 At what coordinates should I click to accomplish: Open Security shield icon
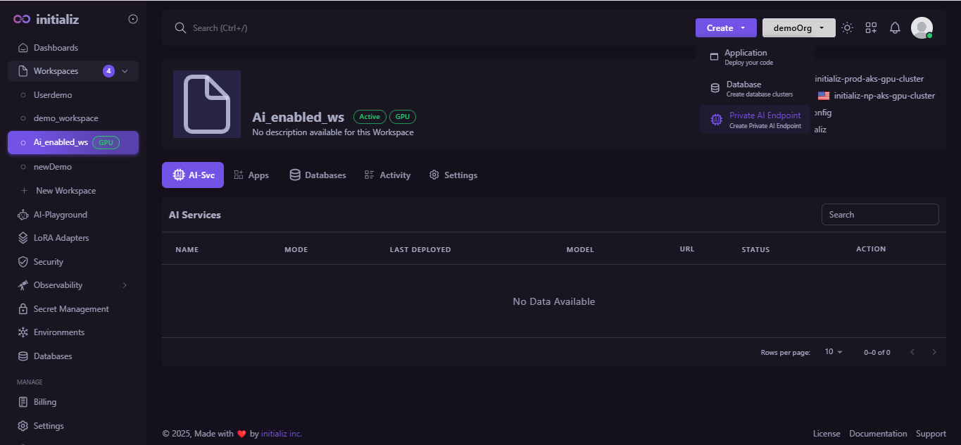click(x=23, y=262)
